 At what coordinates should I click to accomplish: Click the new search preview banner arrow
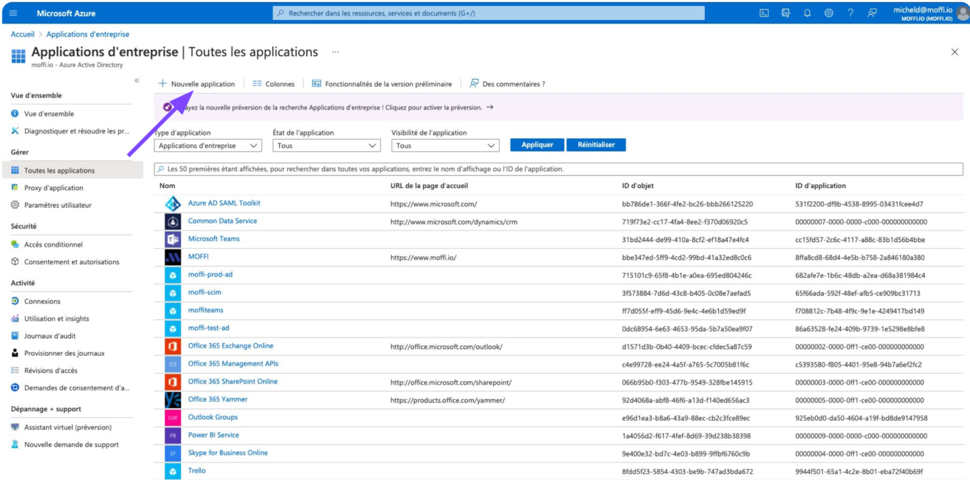click(490, 107)
